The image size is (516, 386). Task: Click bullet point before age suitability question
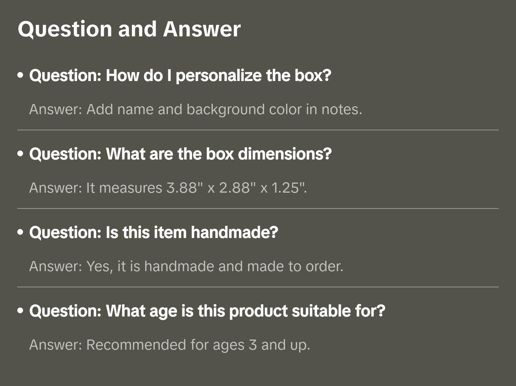pyautogui.click(x=21, y=311)
